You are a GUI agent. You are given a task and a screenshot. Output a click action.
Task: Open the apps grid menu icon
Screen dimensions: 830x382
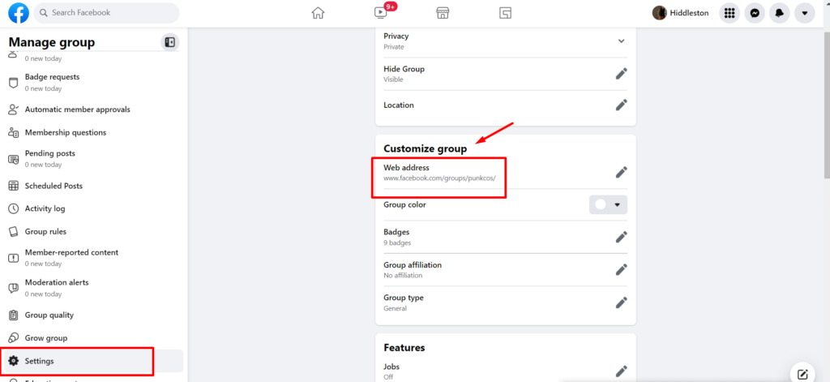(729, 13)
